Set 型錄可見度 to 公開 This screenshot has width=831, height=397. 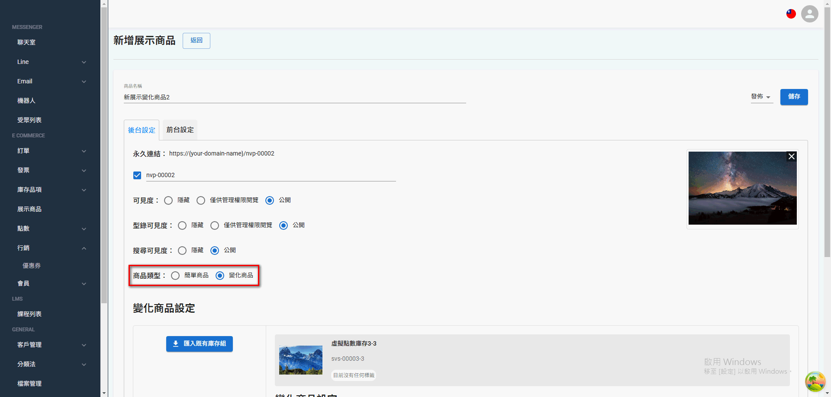pyautogui.click(x=283, y=225)
